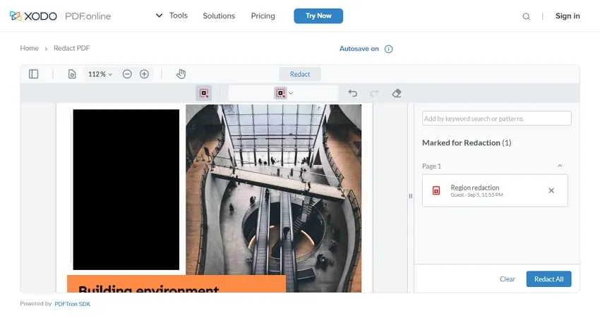Remove the Region redaction entry

(x=551, y=190)
